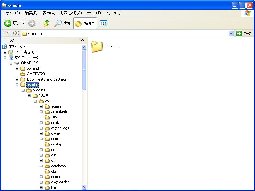This screenshot has width=255, height=191.
Task: Open the address bar dropdown arrow
Action: (231, 33)
